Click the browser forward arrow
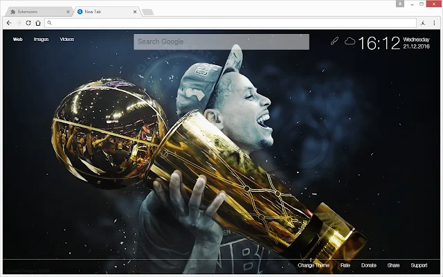The height and width of the screenshot is (277, 443). pyautogui.click(x=19, y=23)
